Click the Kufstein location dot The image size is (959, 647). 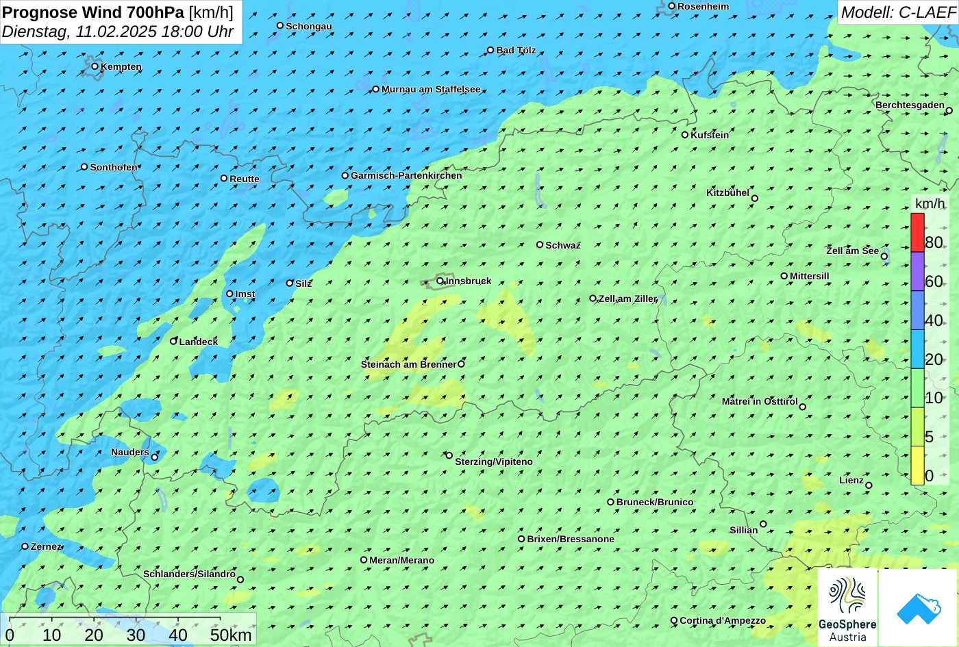[685, 135]
